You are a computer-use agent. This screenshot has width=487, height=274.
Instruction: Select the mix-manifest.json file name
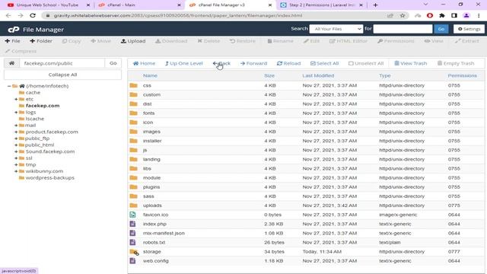coord(164,233)
